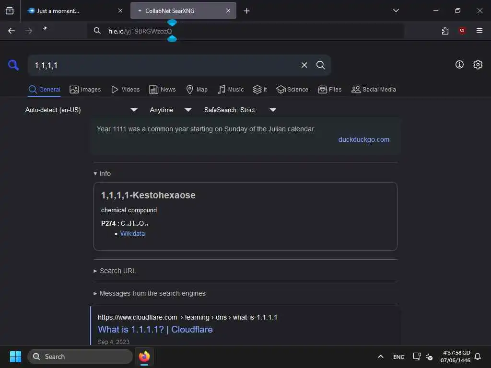The image size is (491, 368).
Task: Expand Messages from the search engines
Action: pos(150,293)
